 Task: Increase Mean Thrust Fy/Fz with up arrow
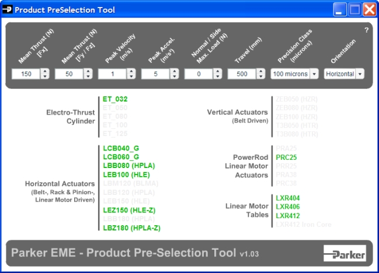88,71
